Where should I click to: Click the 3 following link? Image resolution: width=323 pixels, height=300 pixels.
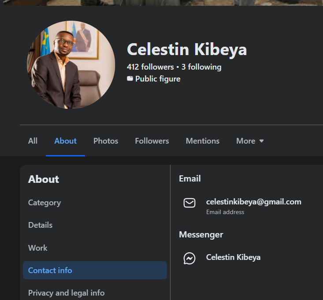[201, 67]
